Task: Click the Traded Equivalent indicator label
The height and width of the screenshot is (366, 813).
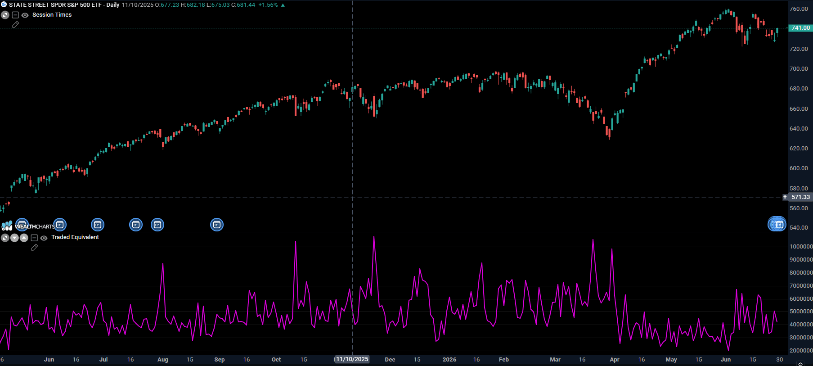Action: [x=75, y=237]
